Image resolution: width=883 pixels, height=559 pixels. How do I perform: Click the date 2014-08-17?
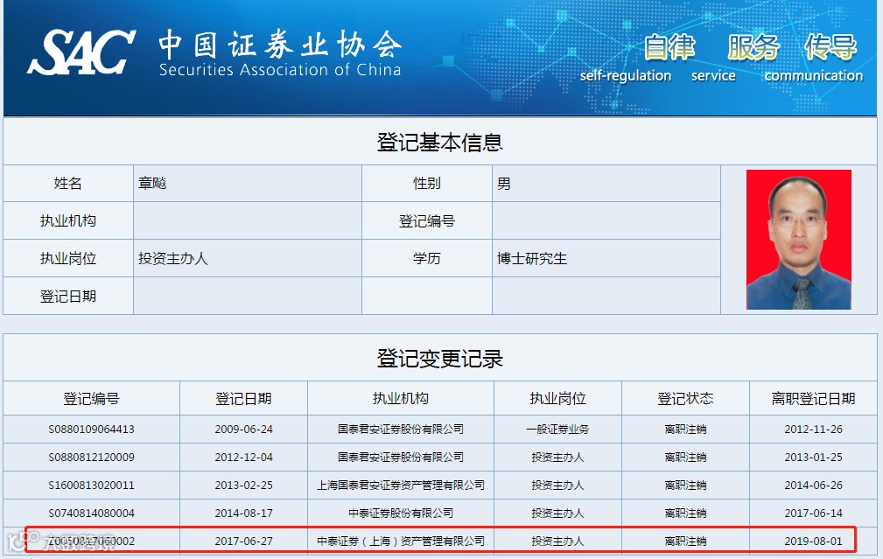click(x=244, y=514)
